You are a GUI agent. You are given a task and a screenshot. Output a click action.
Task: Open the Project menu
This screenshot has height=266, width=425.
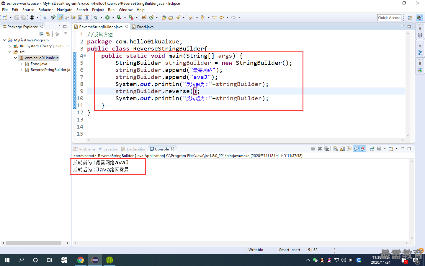[x=98, y=9]
